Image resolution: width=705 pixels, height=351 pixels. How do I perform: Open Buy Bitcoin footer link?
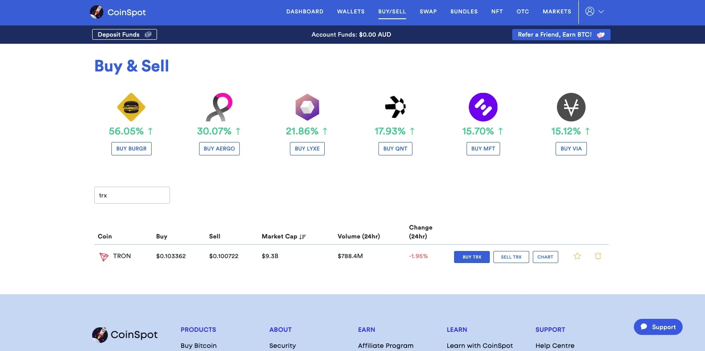point(199,346)
